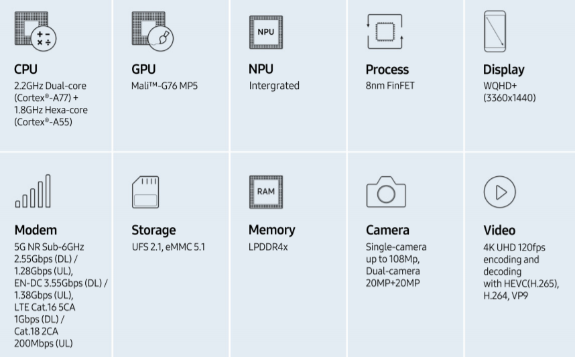Click the CPU heading
The image size is (575, 357).
coord(25,70)
